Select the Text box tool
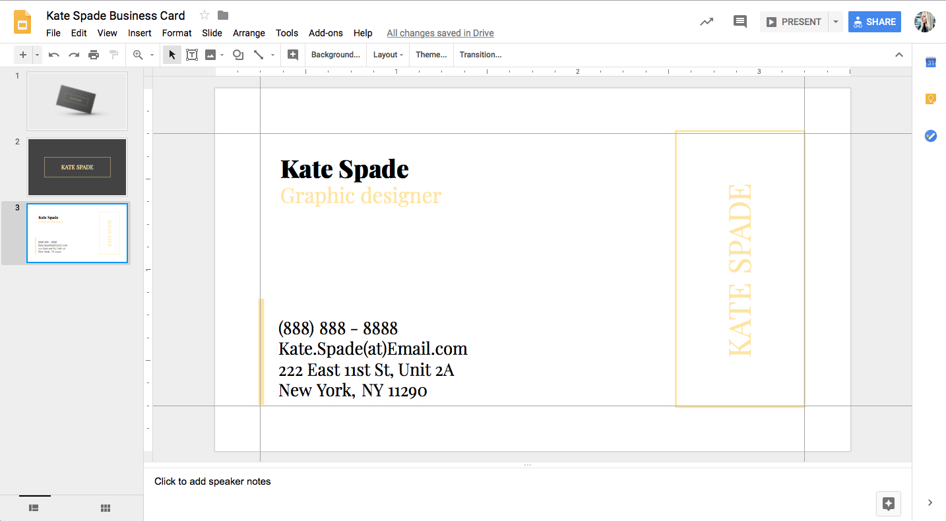This screenshot has width=946, height=521. point(192,55)
